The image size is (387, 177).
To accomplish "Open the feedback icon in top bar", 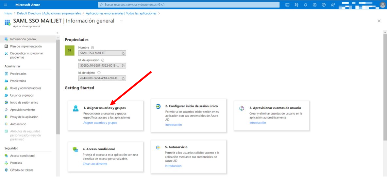I will (333, 5).
